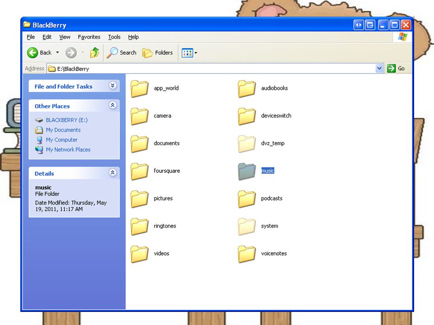This screenshot has width=434, height=325.
Task: Open the Views icon menu
Action: 187,53
